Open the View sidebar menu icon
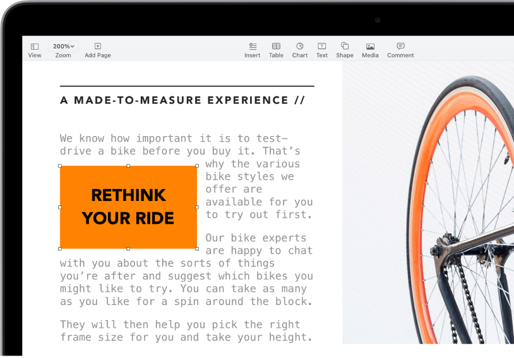This screenshot has height=358, width=514. pos(35,47)
